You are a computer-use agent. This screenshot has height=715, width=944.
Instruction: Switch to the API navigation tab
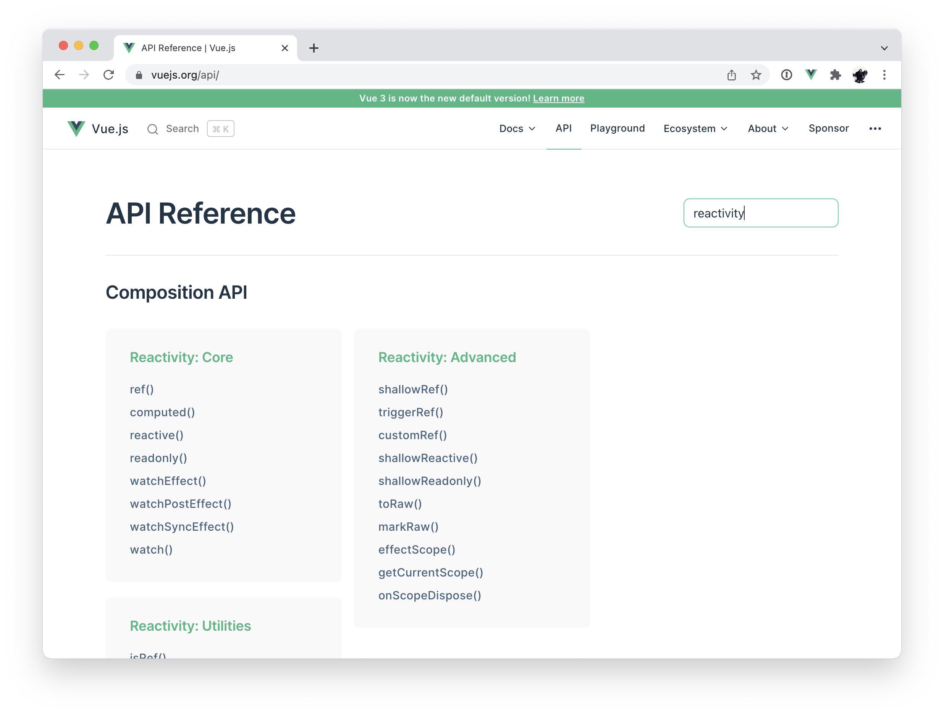pos(564,128)
